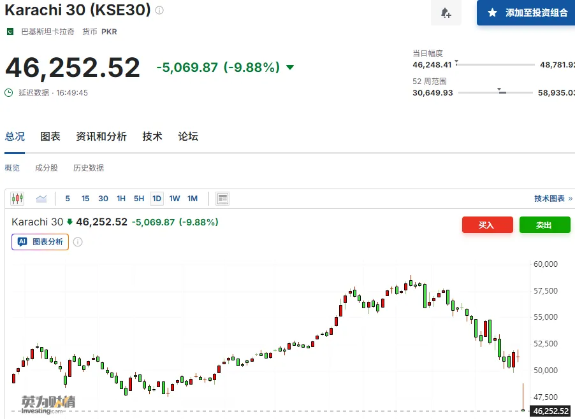This screenshot has height=419, width=575.
Task: Open the chart news/layout panel icon
Action: 222,199
